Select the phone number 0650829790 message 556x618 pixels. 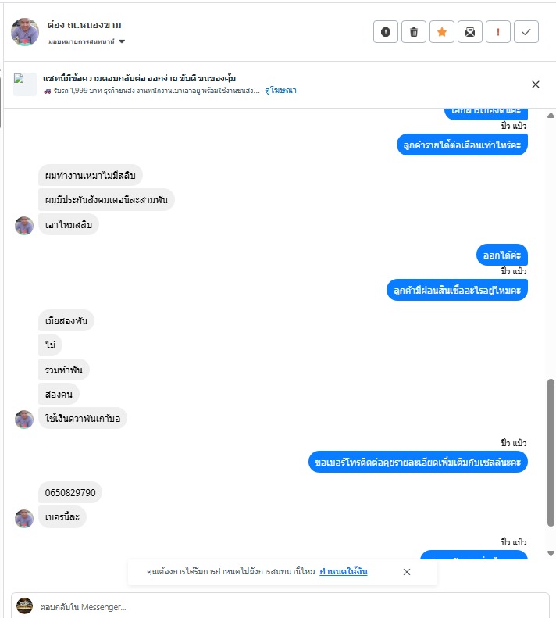[70, 493]
